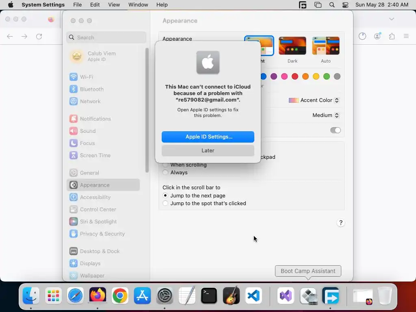Open the File menu
416x312 pixels.
tap(78, 5)
